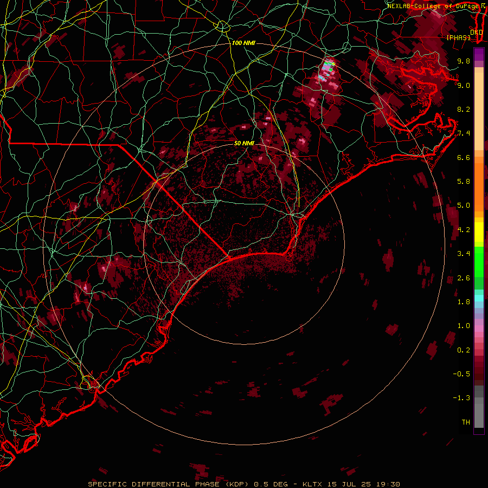Image resolution: width=488 pixels, height=488 pixels.
Task: Click the TH threshold label
Action: pyautogui.click(x=466, y=422)
